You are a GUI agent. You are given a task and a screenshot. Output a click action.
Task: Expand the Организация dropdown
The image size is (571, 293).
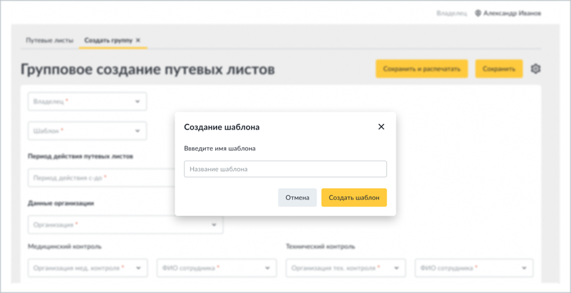coord(126,225)
